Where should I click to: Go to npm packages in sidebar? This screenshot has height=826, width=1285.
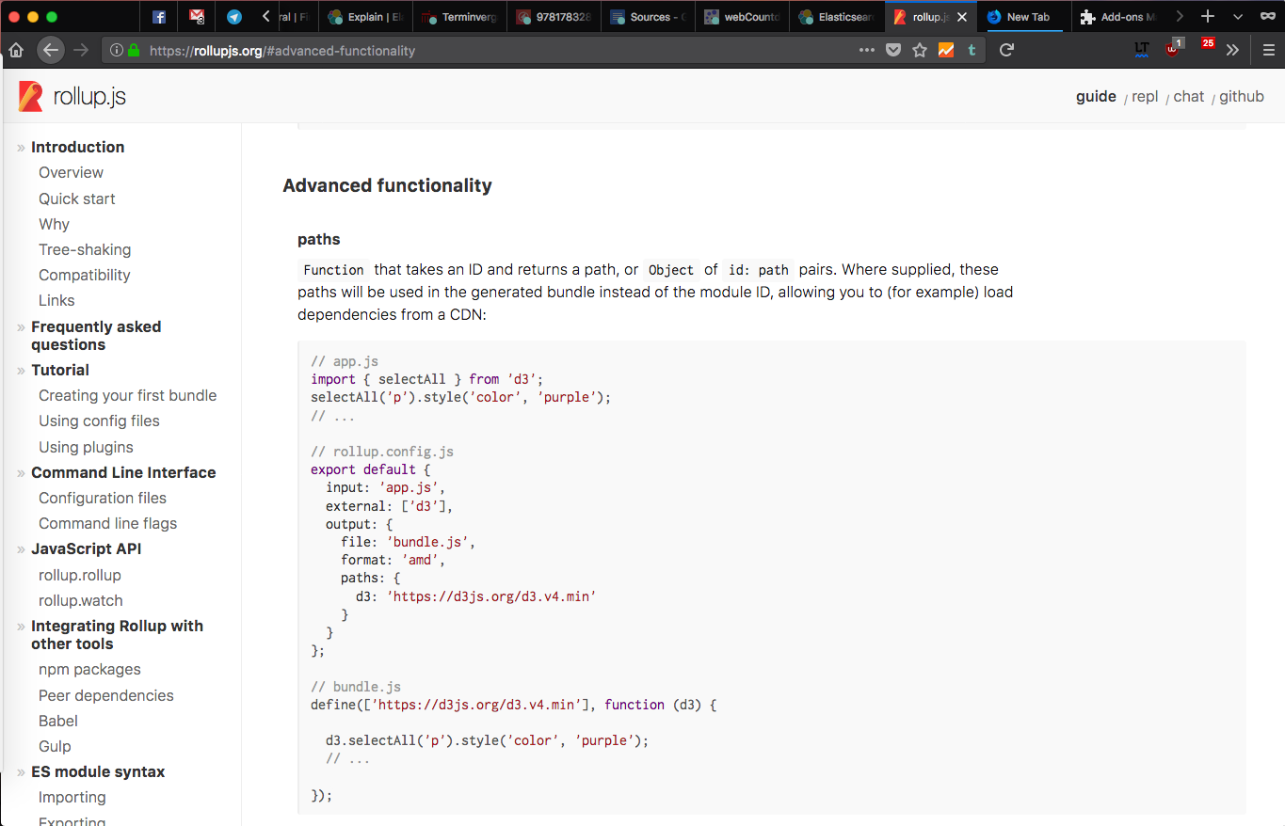tap(89, 669)
